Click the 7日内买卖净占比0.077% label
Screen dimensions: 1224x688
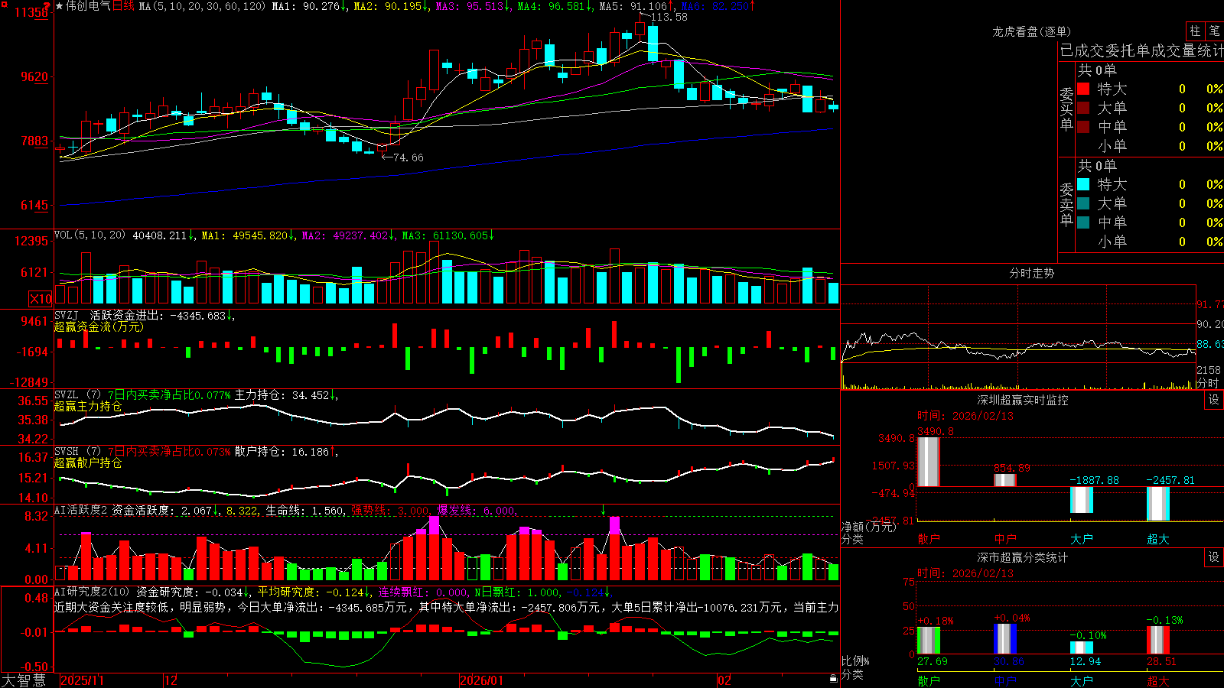(169, 395)
